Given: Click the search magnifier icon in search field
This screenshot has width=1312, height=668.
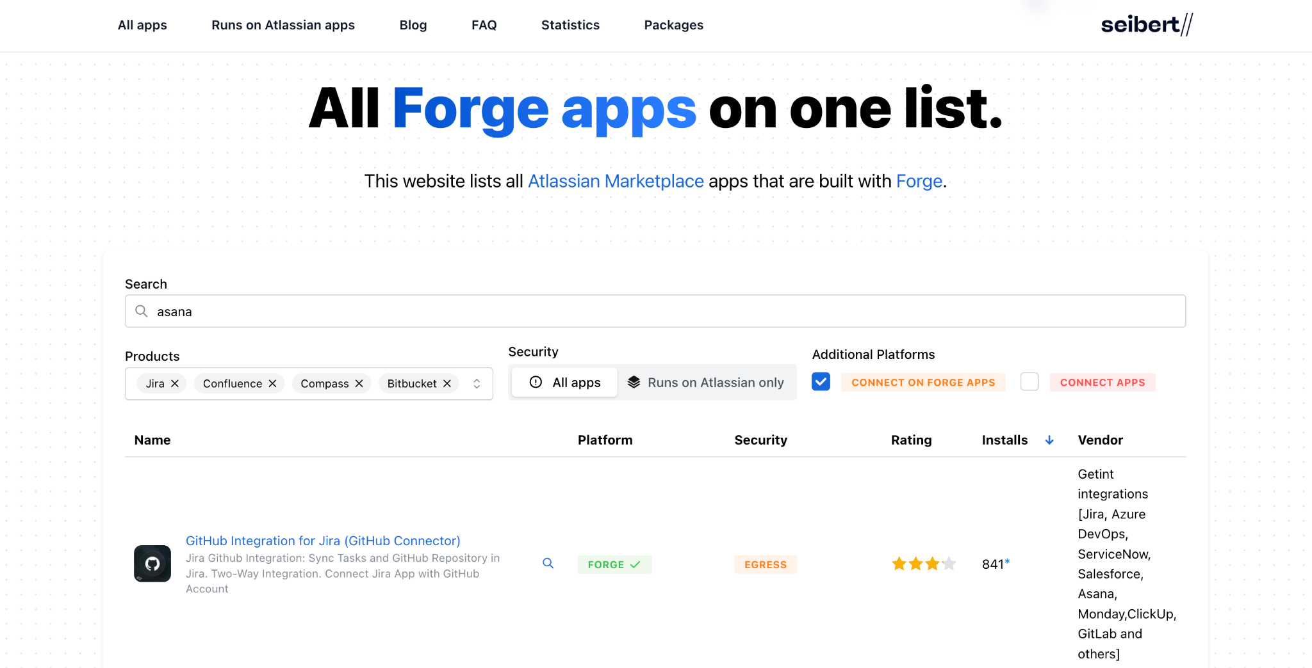Looking at the screenshot, I should pos(142,311).
